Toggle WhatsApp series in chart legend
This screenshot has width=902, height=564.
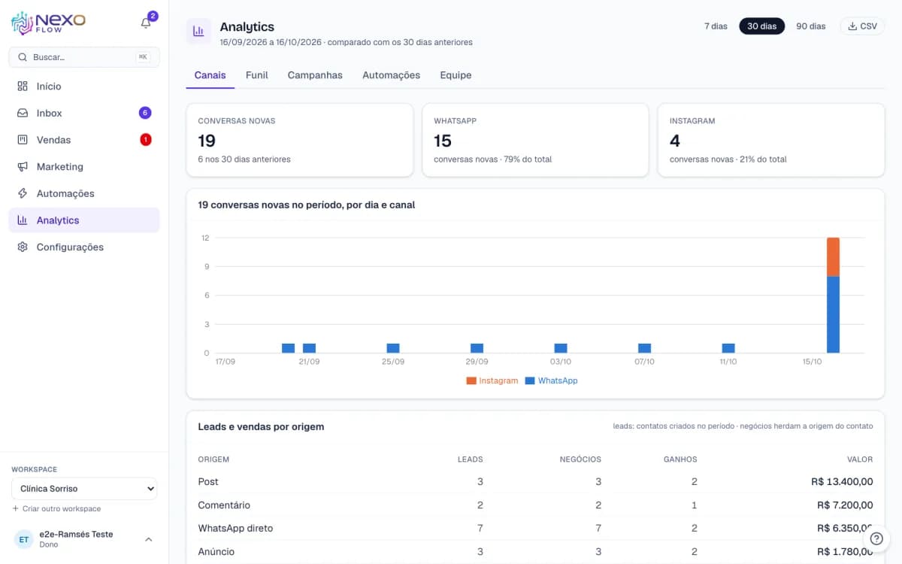tap(551, 381)
